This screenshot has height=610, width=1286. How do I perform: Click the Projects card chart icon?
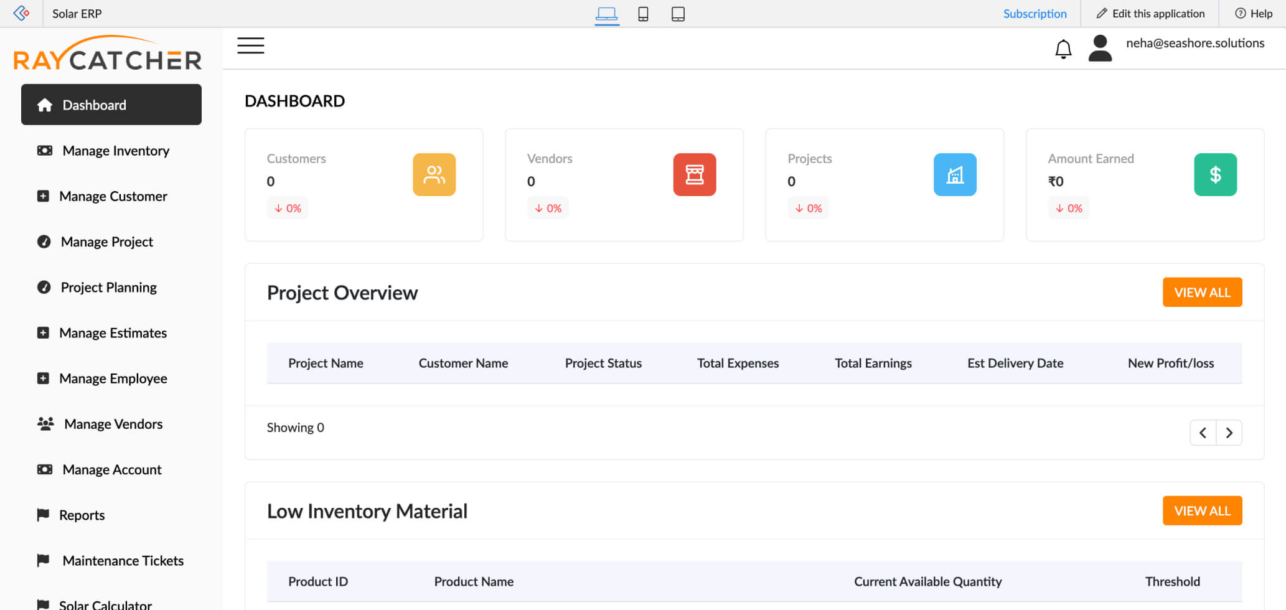pos(955,175)
